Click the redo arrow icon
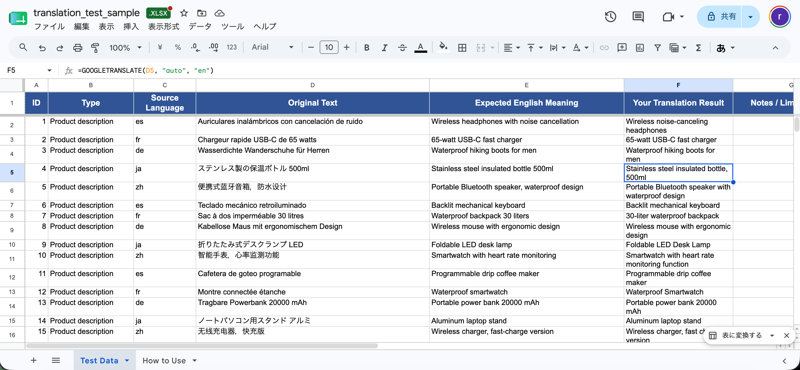Image resolution: width=800 pixels, height=370 pixels. coord(60,47)
